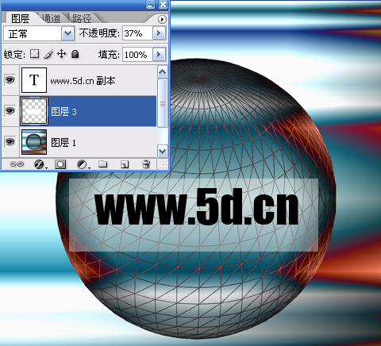Lock image pixels brush icon

pyautogui.click(x=48, y=54)
